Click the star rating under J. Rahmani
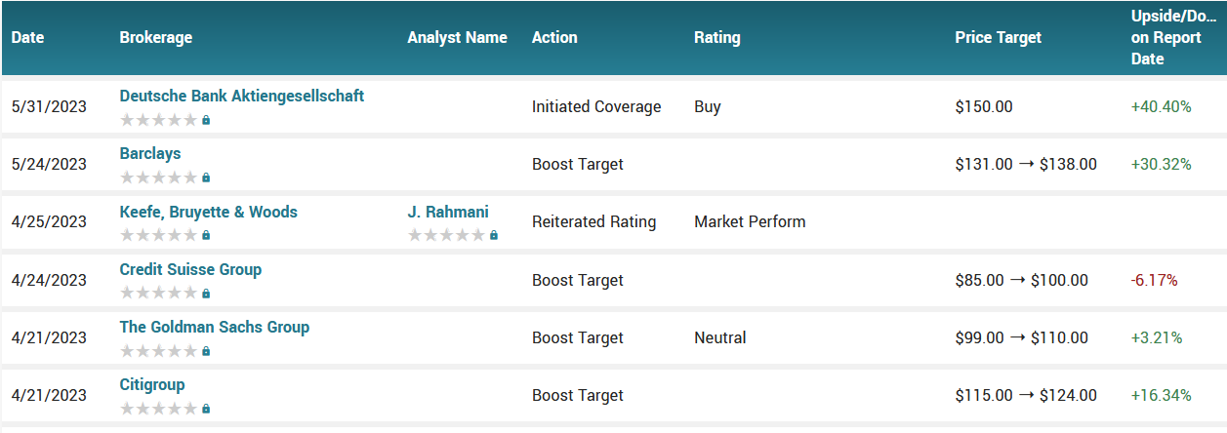Viewport: 1227px width, 433px height. 446,236
